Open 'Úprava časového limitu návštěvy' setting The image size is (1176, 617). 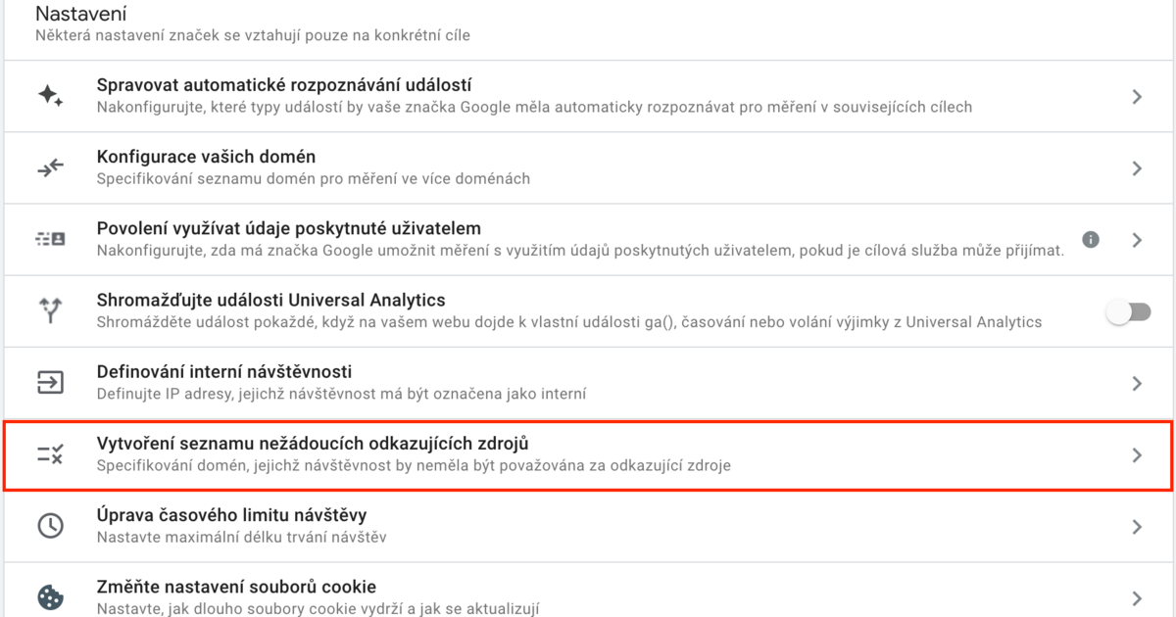231,515
